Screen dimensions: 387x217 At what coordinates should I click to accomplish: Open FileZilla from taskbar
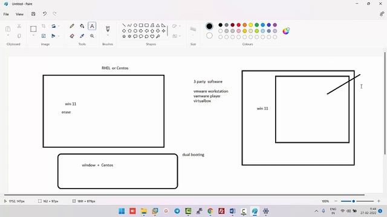point(221,211)
